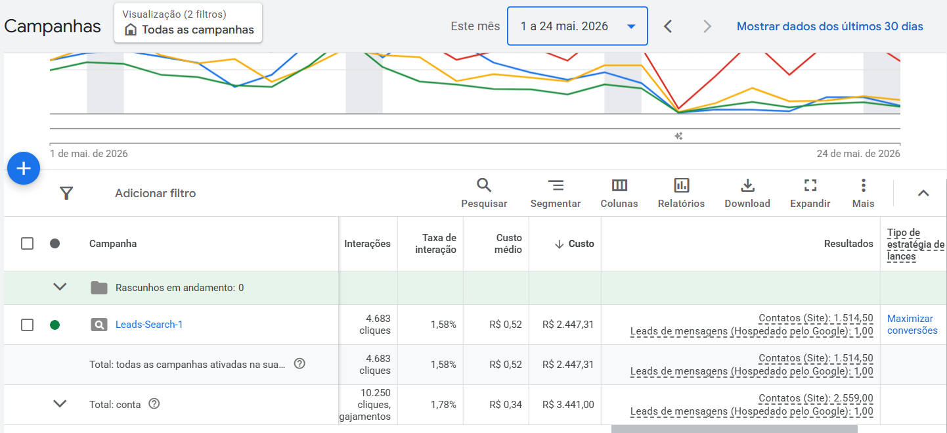Expand the Rascunhos em andamento row
Screen dimensions: 947x433
coord(60,287)
